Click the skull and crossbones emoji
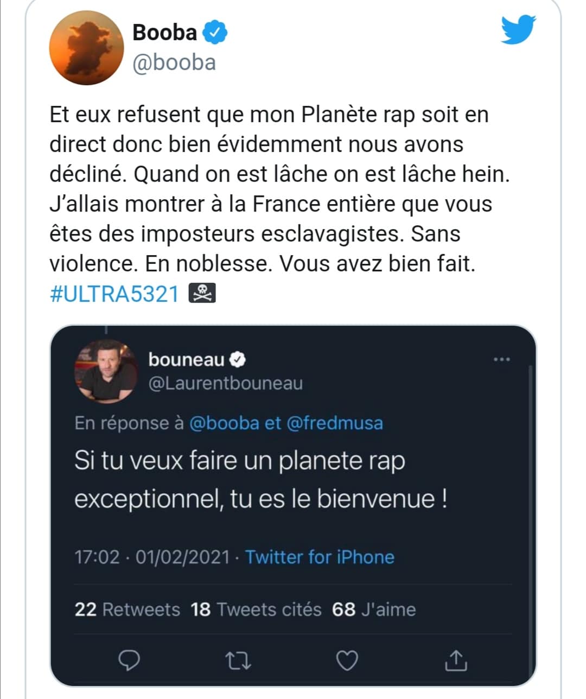This screenshot has width=586, height=699. [x=202, y=294]
